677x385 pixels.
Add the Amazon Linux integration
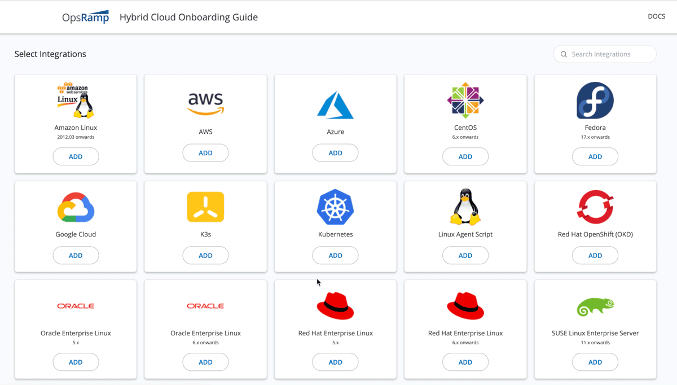(76, 157)
